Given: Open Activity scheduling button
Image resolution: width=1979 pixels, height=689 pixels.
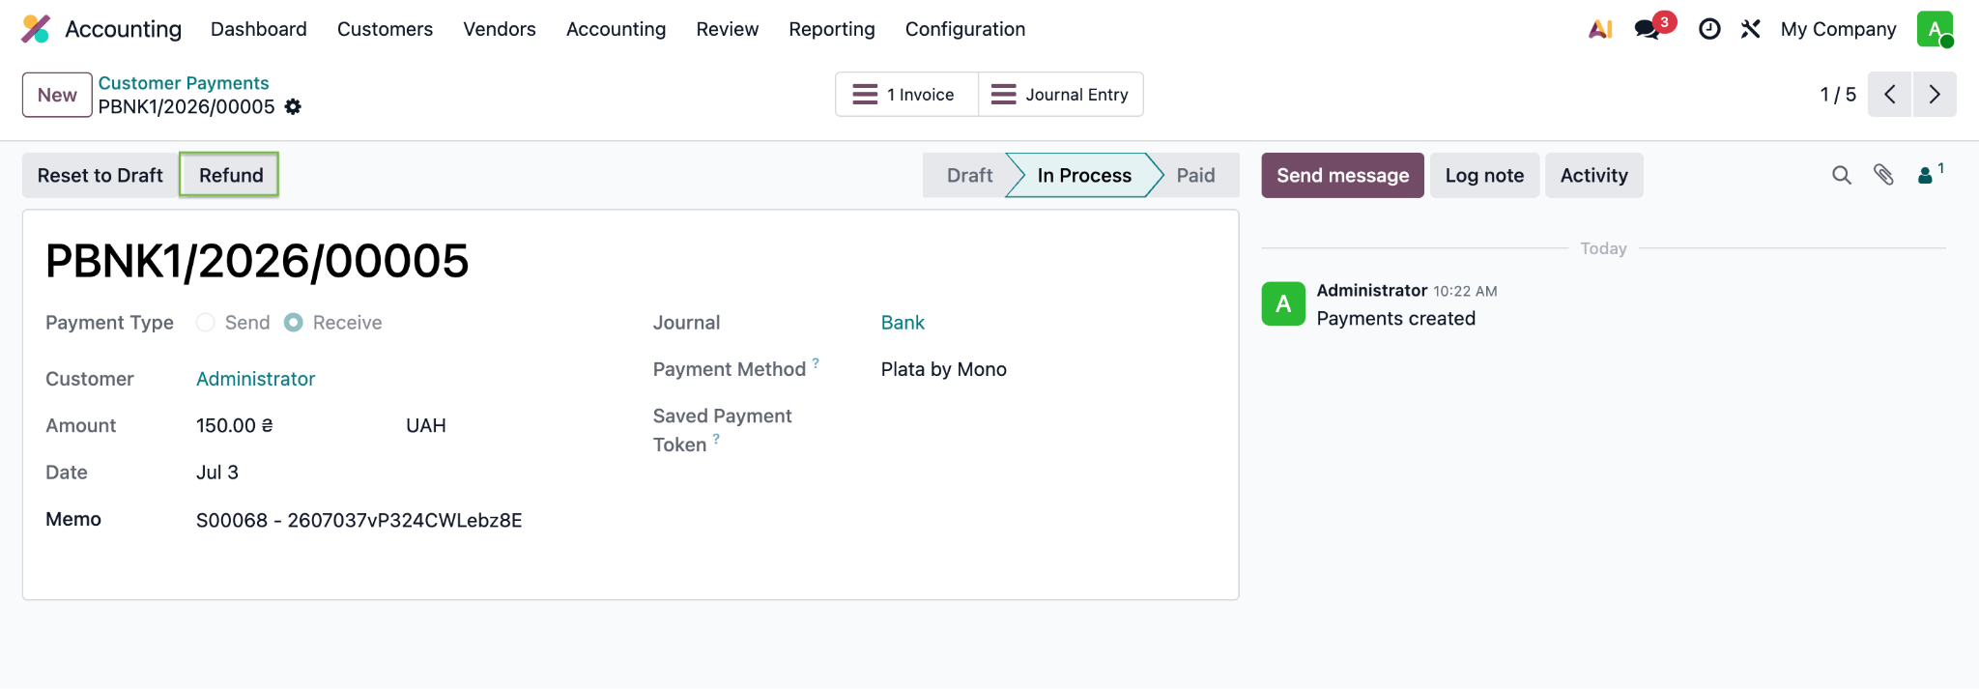Looking at the screenshot, I should (x=1594, y=175).
